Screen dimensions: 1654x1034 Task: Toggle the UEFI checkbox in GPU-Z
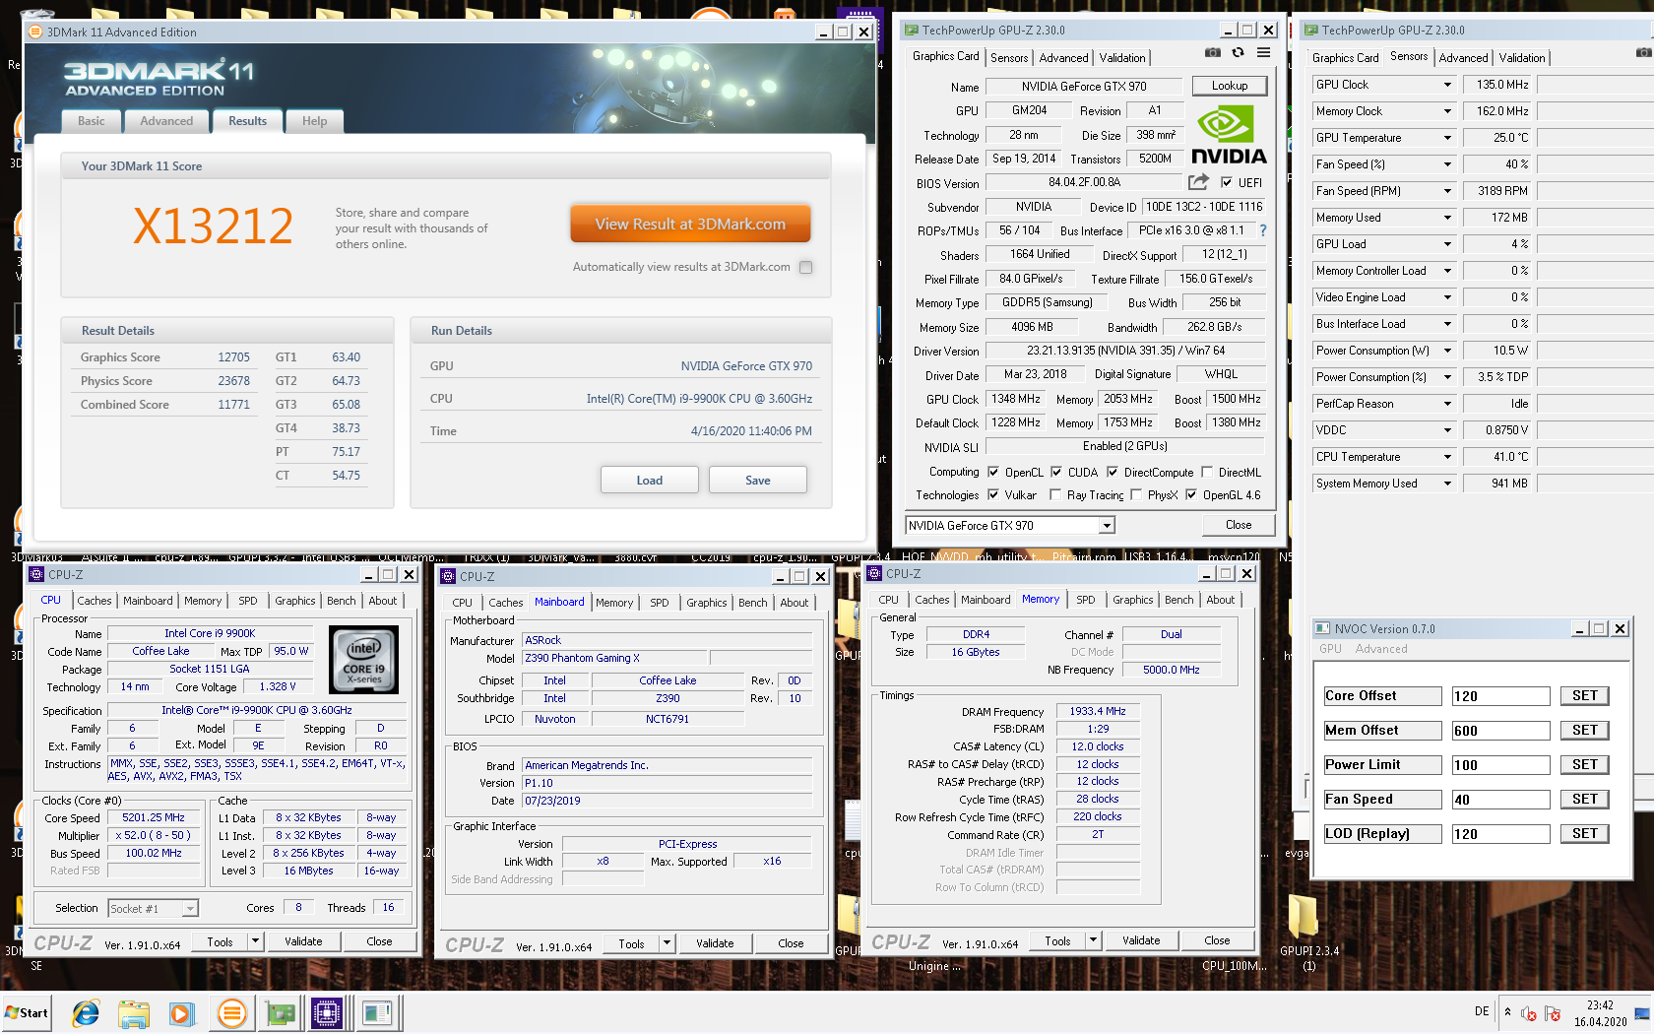pyautogui.click(x=1227, y=182)
